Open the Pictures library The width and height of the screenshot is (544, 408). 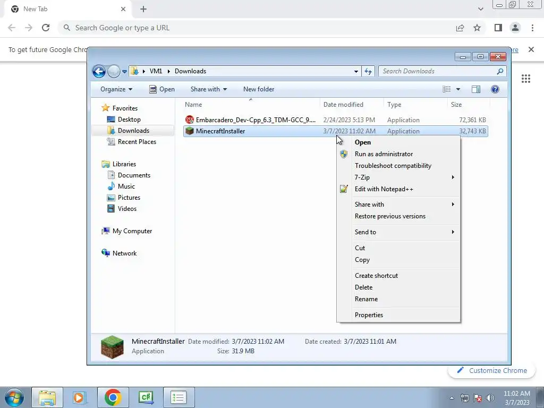tap(124, 198)
